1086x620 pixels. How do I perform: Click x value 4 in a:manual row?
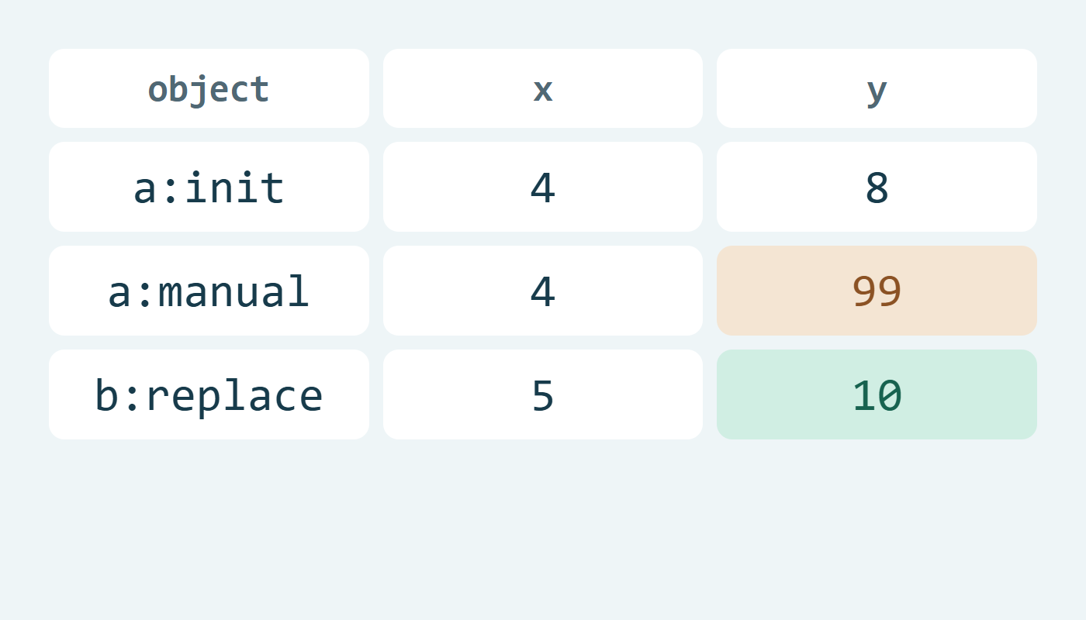543,291
